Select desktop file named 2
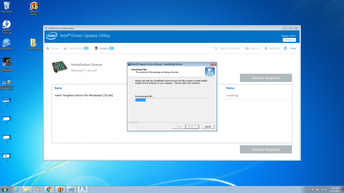This screenshot has height=193, width=344. point(7,120)
